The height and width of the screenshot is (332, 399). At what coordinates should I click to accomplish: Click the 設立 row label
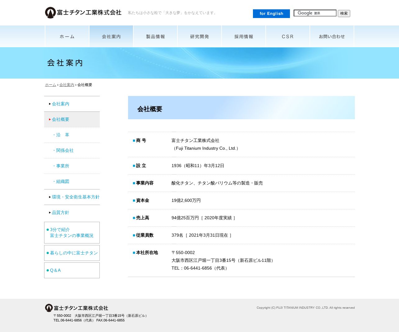click(141, 166)
